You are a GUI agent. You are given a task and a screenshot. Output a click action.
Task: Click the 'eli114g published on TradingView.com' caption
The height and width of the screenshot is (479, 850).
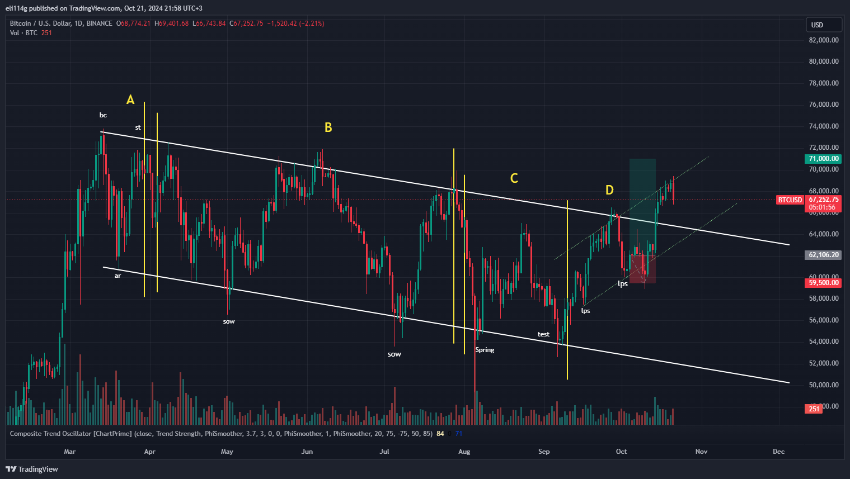click(104, 8)
